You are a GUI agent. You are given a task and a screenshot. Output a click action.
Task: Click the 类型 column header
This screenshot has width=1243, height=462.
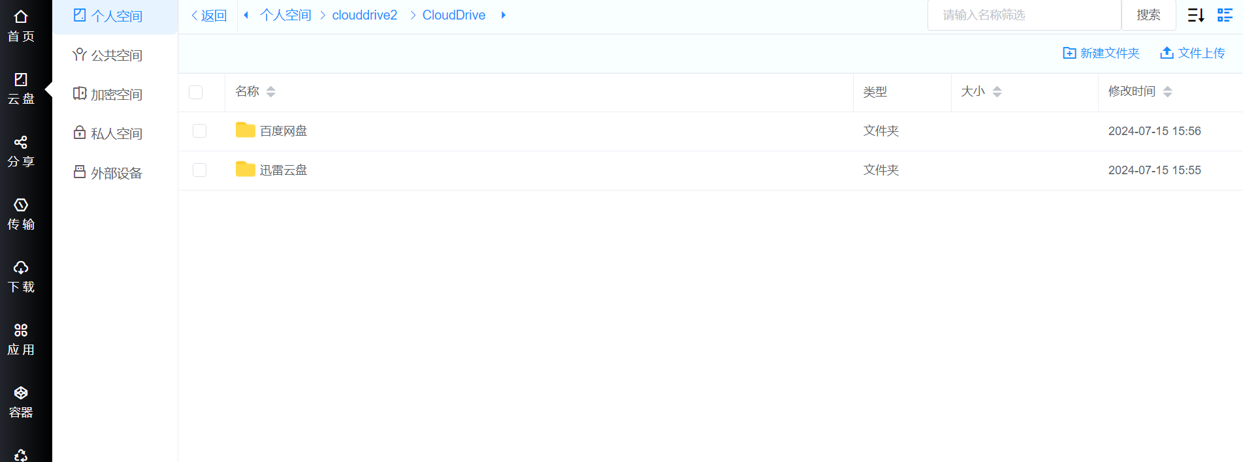(875, 92)
